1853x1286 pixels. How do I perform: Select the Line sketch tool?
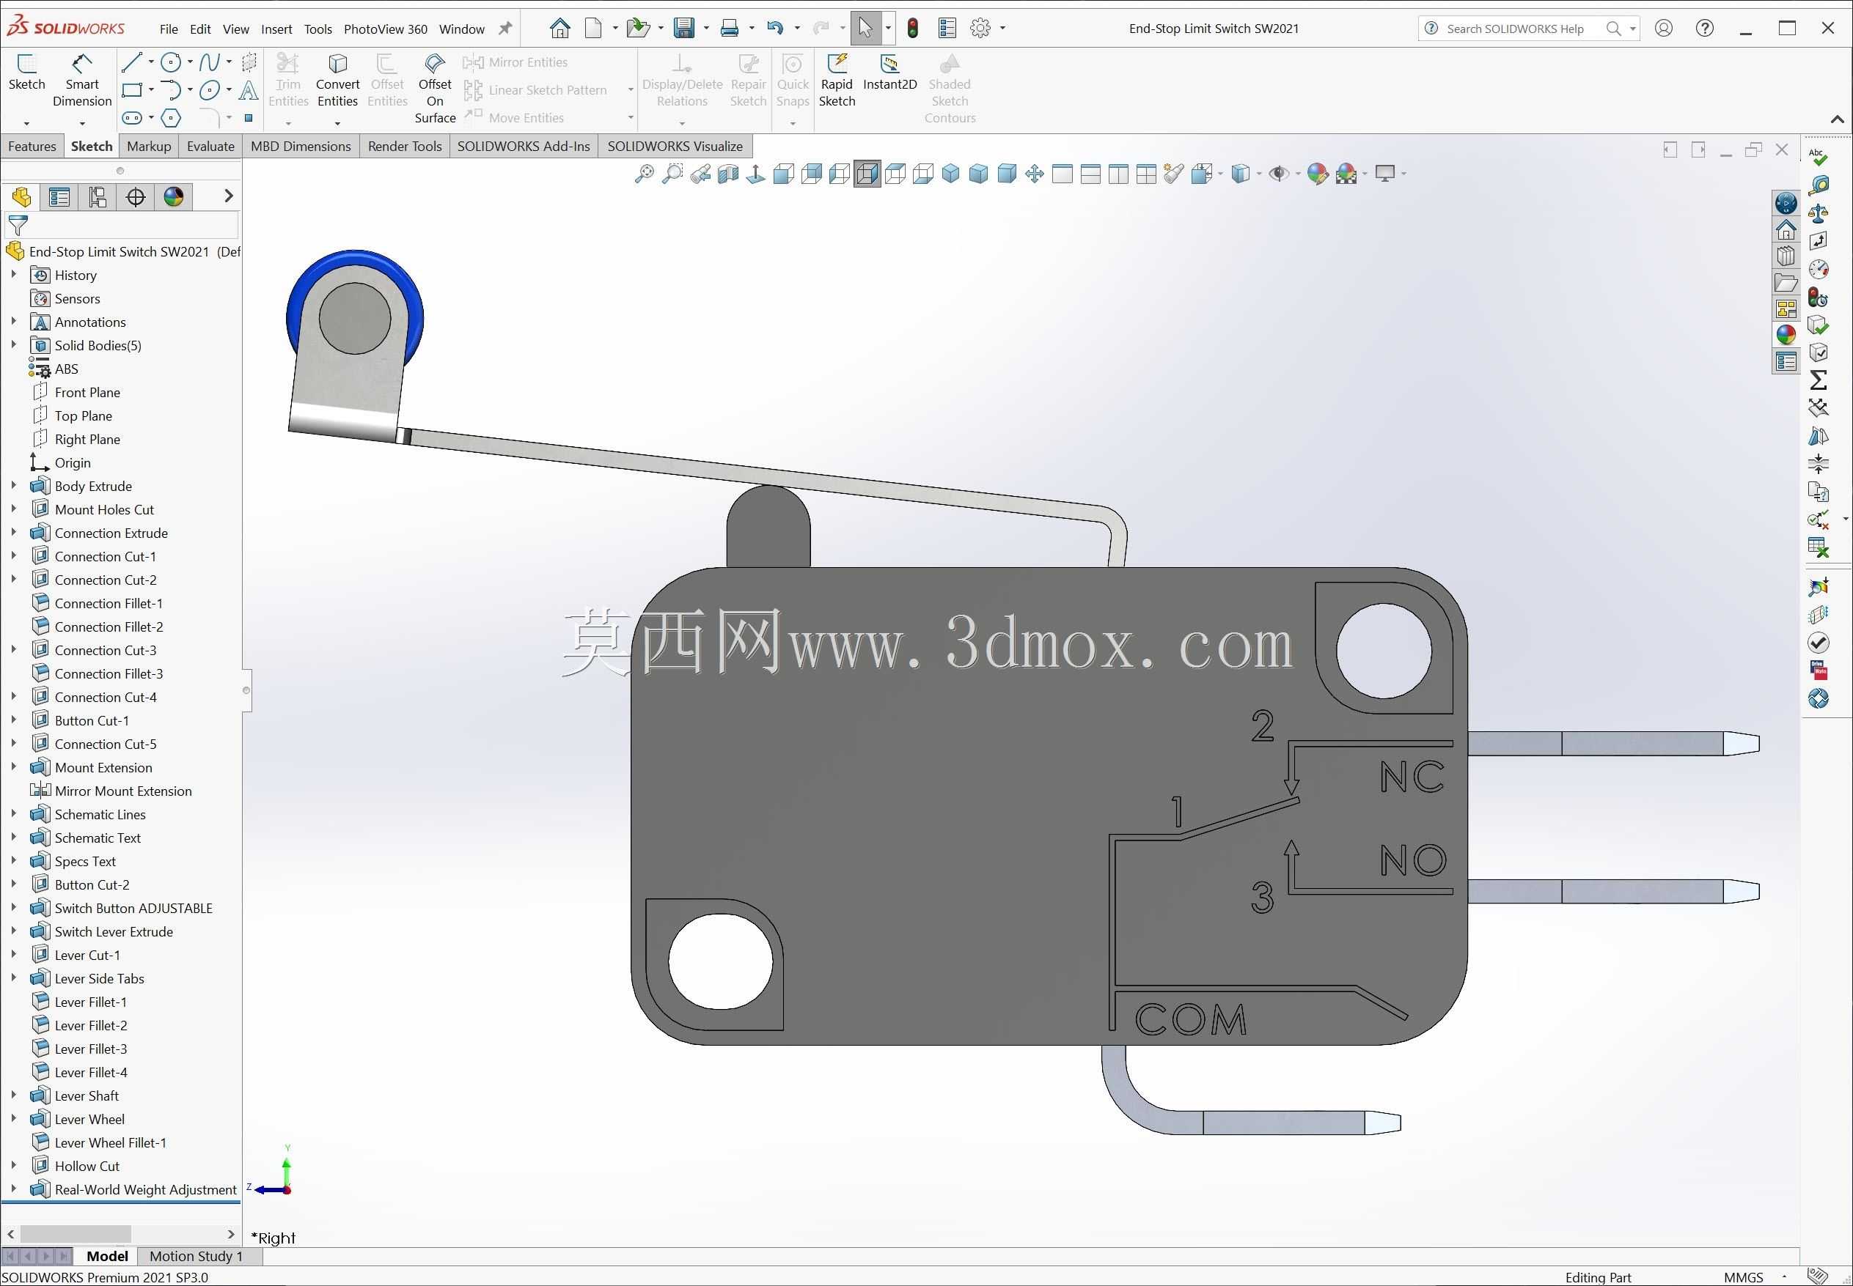pos(131,62)
